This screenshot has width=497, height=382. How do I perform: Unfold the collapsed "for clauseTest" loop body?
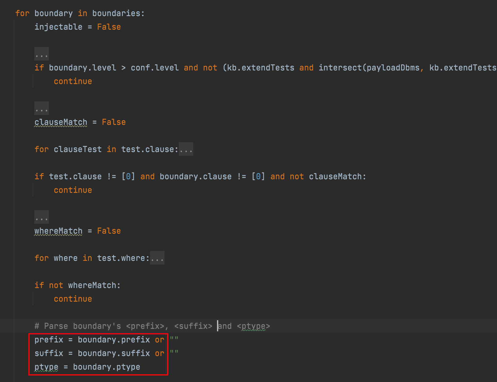point(186,149)
